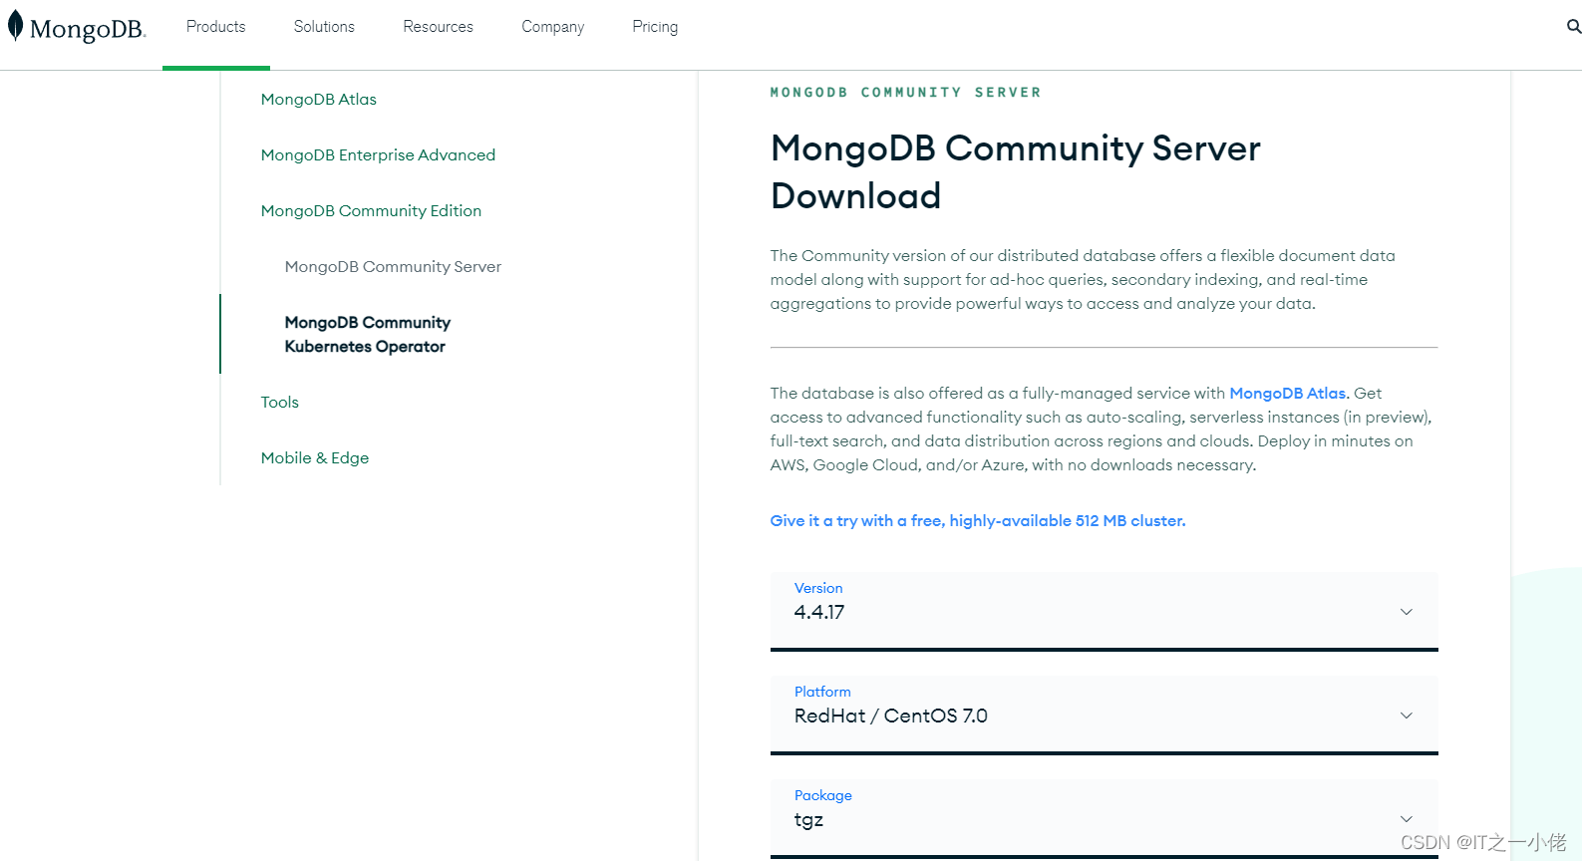This screenshot has height=861, width=1582.
Task: Click the MongoDB leaf logo
Action: pos(76,27)
